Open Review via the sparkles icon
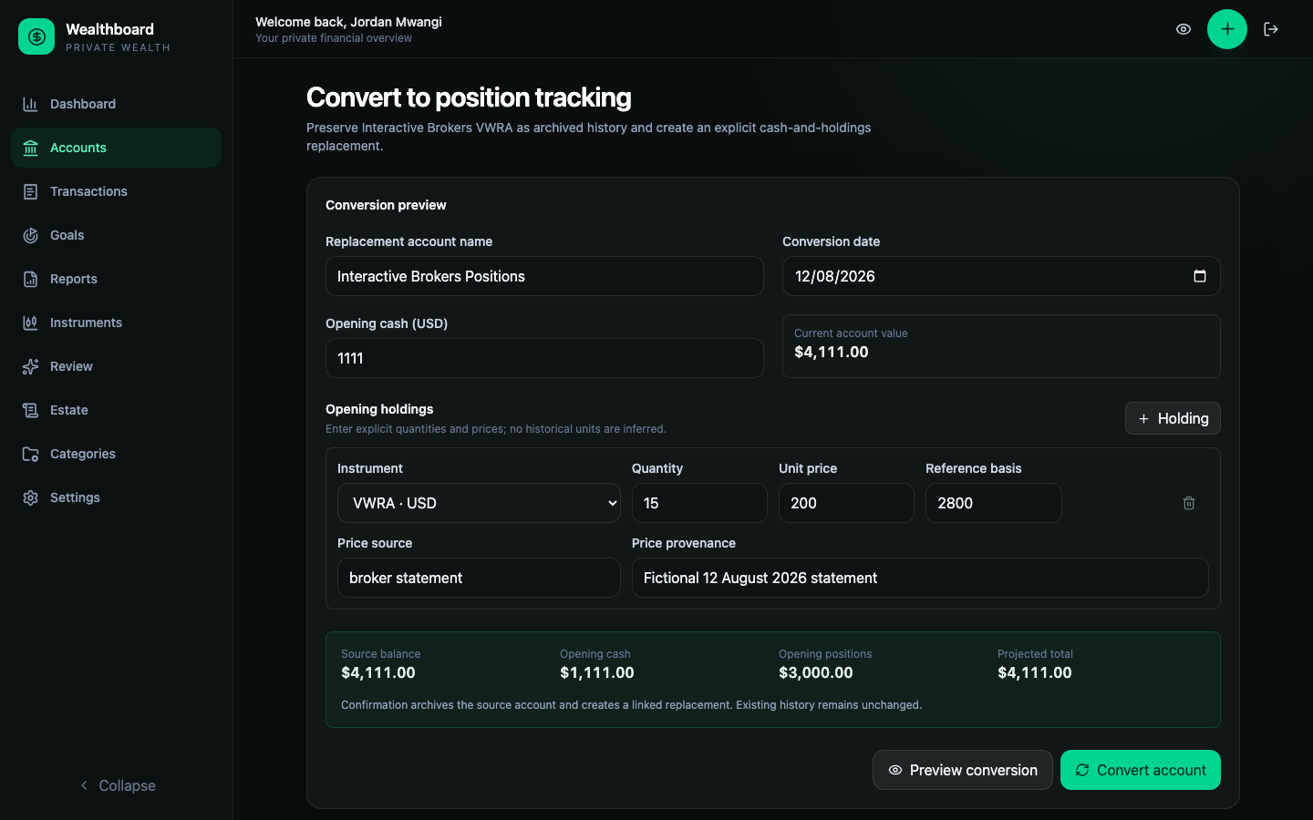The width and height of the screenshot is (1313, 820). tap(30, 366)
